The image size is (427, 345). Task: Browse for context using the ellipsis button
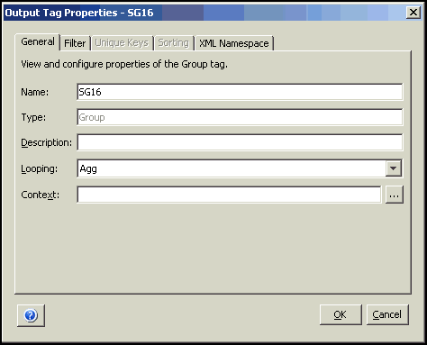394,195
